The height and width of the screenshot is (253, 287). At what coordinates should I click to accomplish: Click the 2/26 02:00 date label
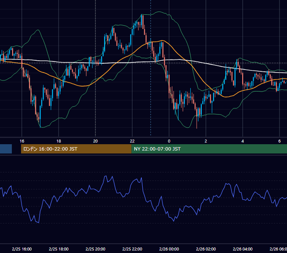[x=206, y=249]
